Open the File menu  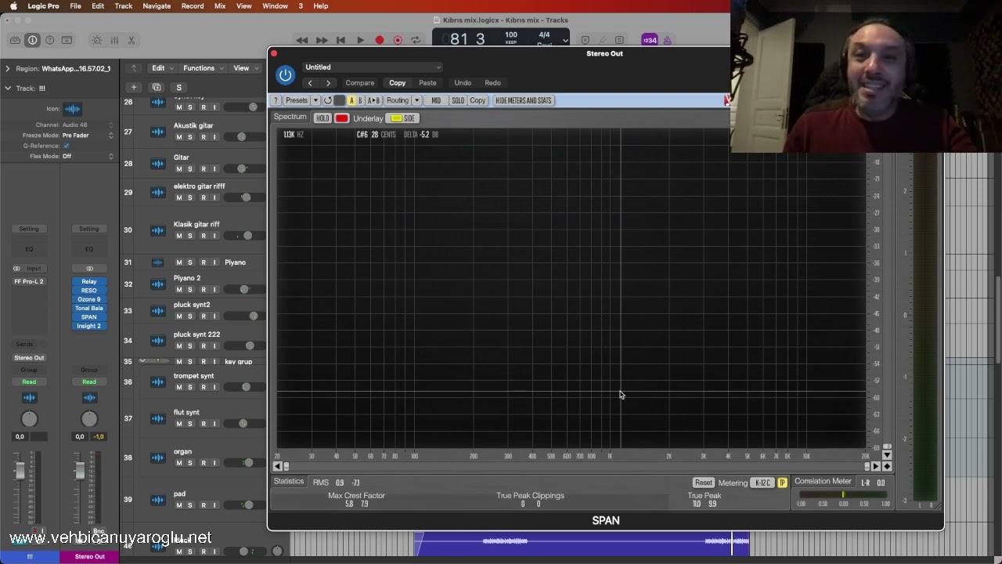(75, 5)
